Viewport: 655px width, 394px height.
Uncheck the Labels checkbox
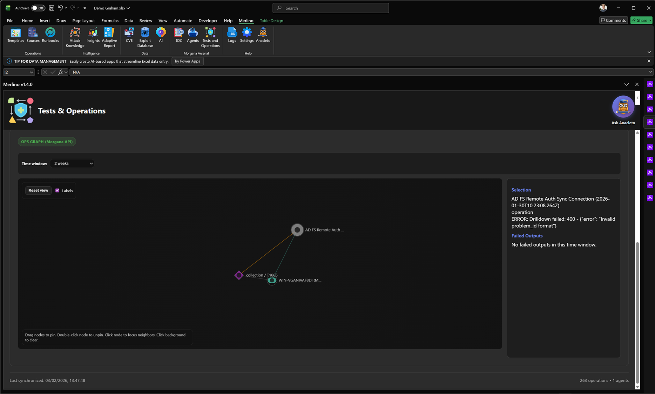point(58,191)
